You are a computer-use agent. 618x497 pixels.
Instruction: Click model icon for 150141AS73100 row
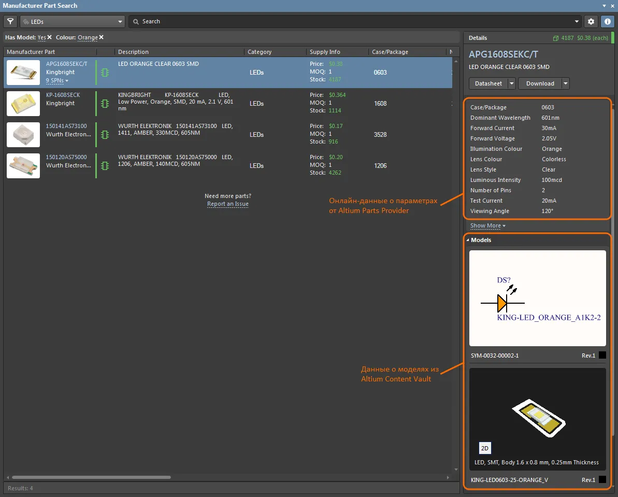105,135
